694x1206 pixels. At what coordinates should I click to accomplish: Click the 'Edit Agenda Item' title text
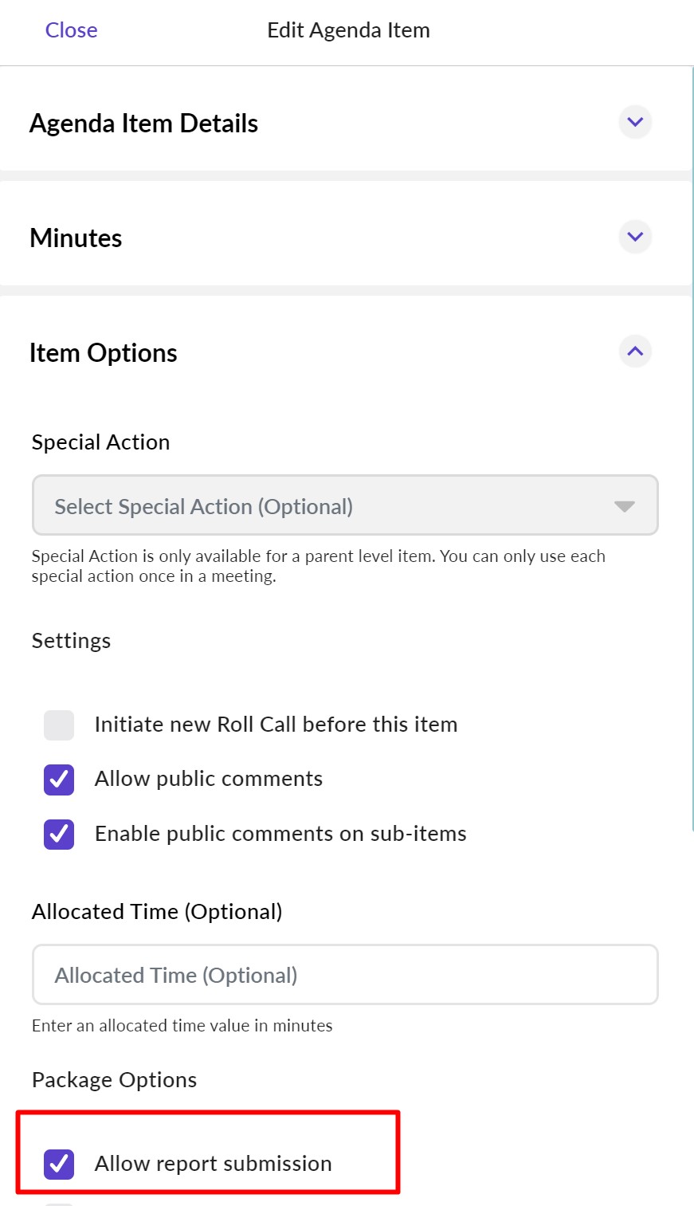click(x=348, y=30)
